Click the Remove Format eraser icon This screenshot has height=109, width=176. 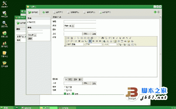(x=109, y=38)
